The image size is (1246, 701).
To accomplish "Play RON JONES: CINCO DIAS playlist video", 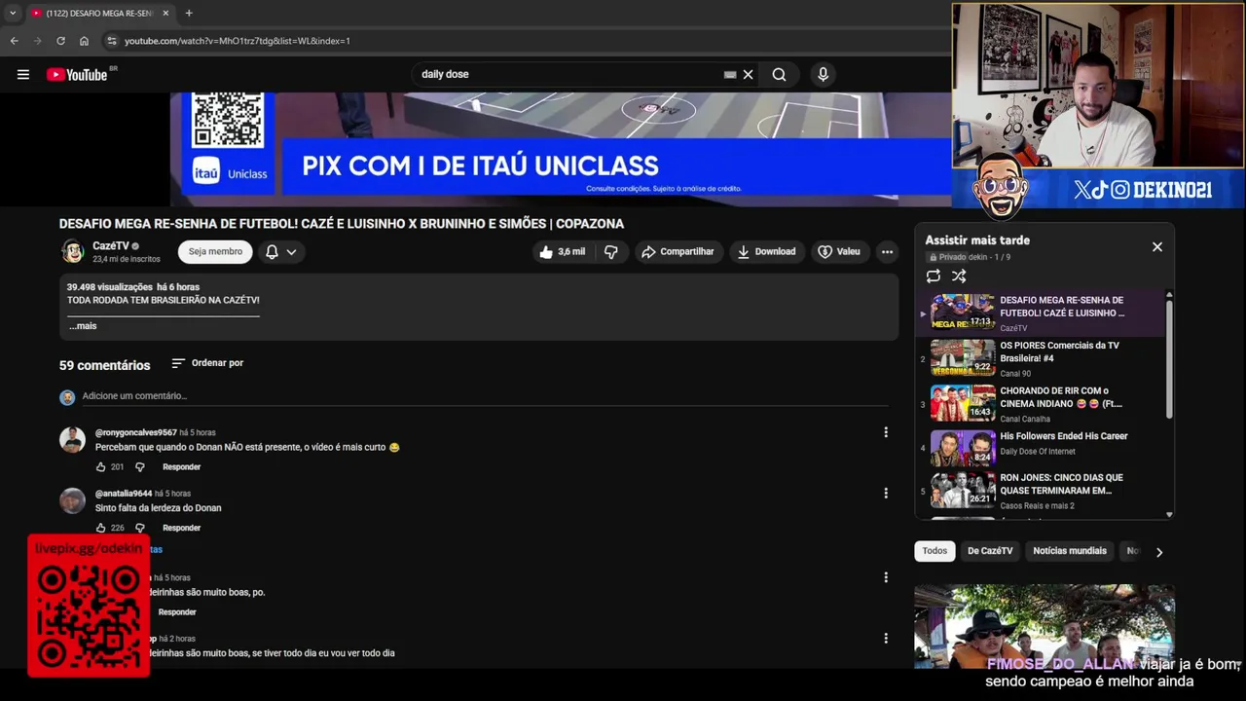I will tap(1042, 492).
